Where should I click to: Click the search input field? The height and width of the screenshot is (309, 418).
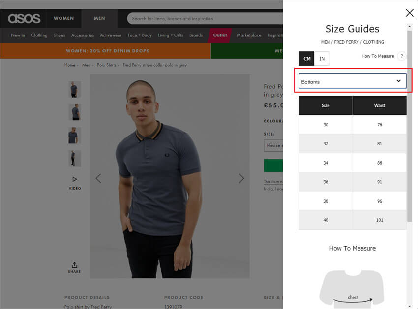tap(205, 18)
